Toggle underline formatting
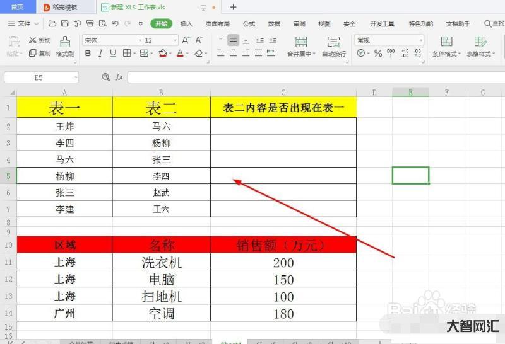Image resolution: width=505 pixels, height=344 pixels. [113, 54]
